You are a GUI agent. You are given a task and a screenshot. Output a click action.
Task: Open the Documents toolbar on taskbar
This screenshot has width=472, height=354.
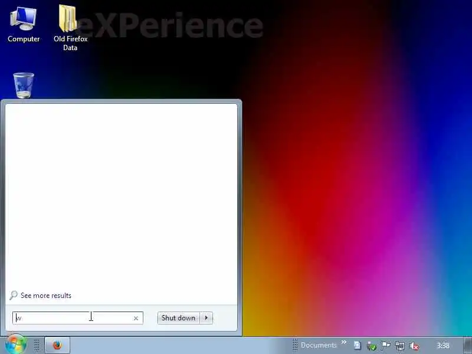[x=319, y=345]
